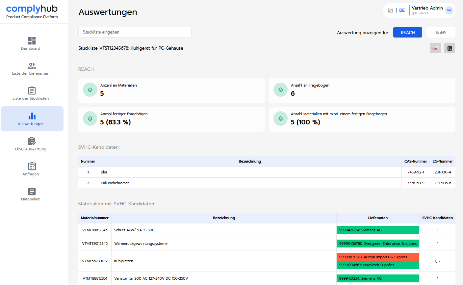Click 5 (83.3 %) finished questionnaires value
Screen dimensions: 463x285
coord(116,122)
